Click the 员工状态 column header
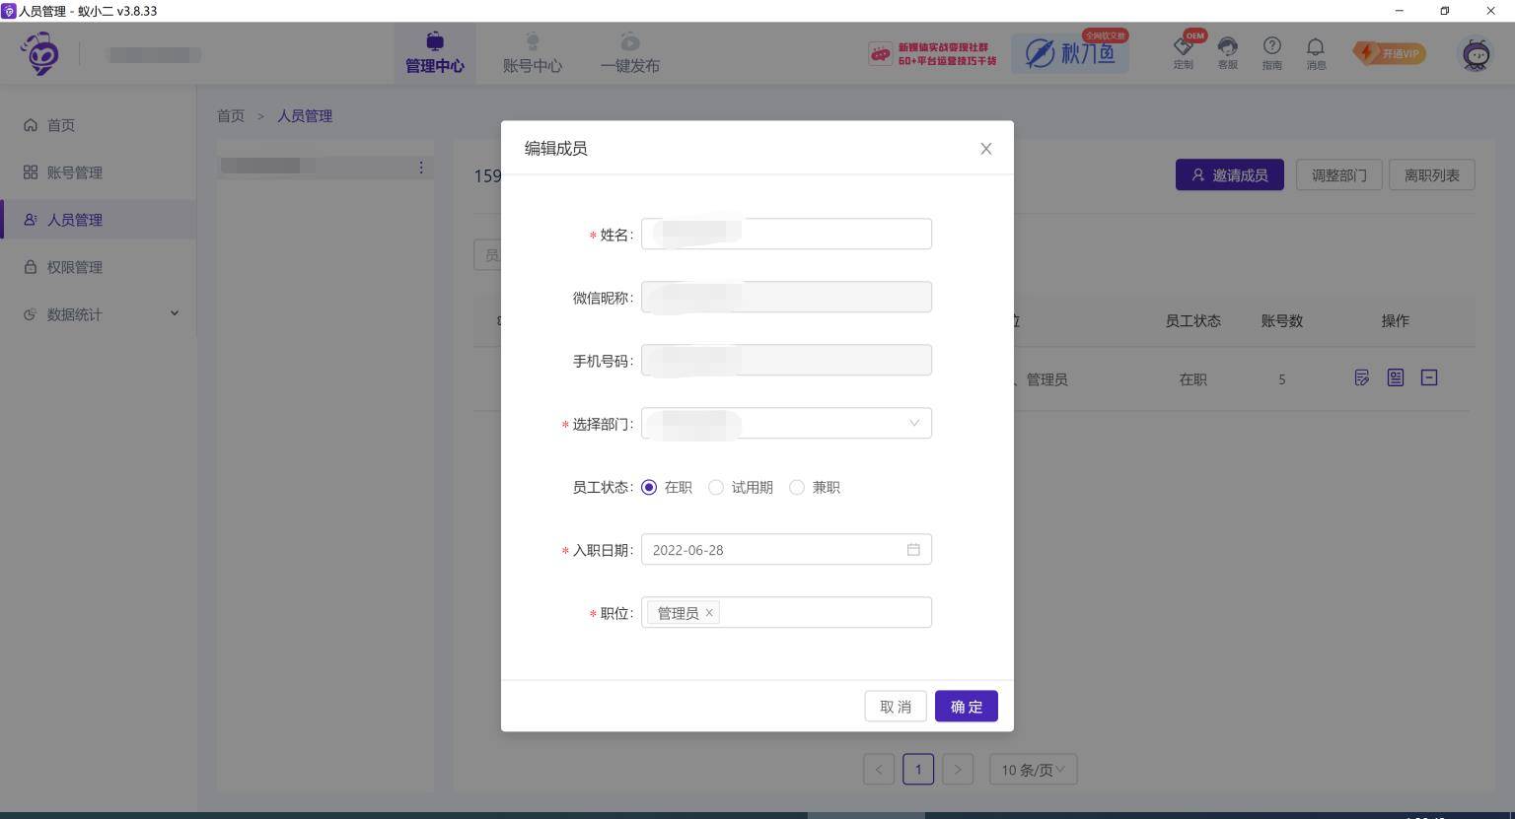This screenshot has height=819, width=1515. pyautogui.click(x=1192, y=320)
